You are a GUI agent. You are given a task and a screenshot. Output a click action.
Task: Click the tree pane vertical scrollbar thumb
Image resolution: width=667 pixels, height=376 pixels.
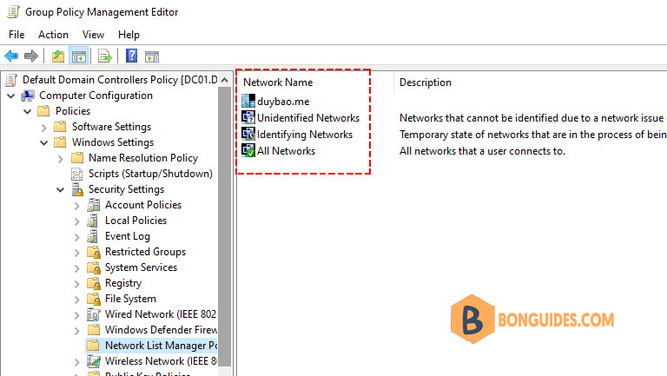click(x=225, y=226)
